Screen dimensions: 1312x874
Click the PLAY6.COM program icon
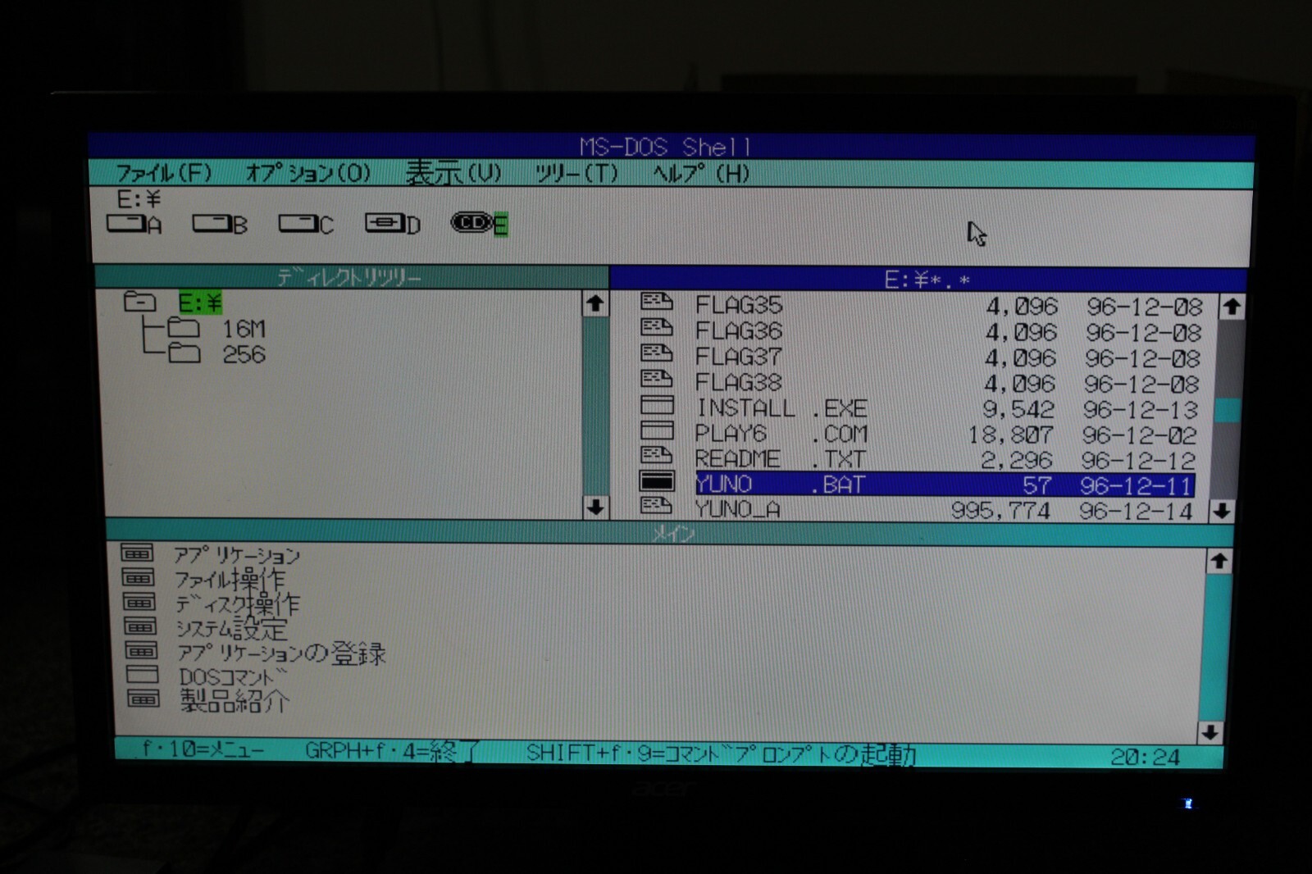657,430
